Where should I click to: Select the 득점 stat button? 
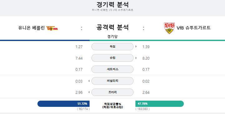coord(112,47)
